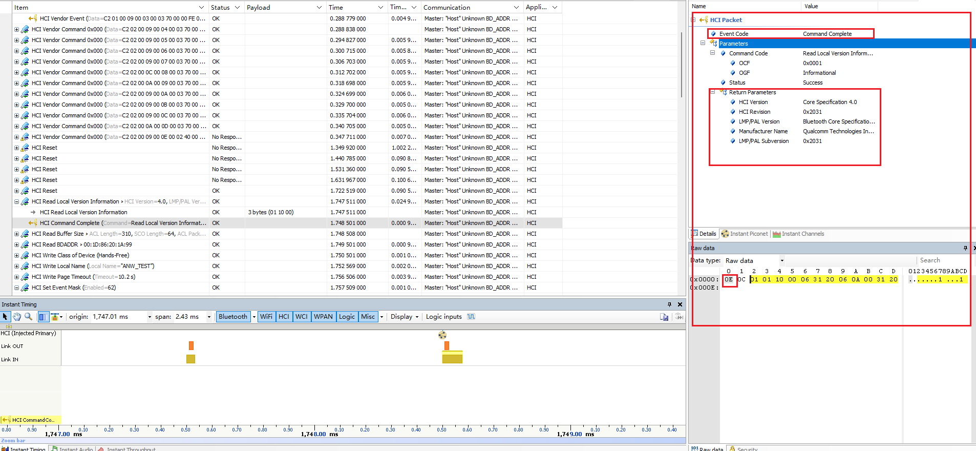Open the dropdown arrow after Misc
The image size is (976, 451).
click(x=382, y=317)
